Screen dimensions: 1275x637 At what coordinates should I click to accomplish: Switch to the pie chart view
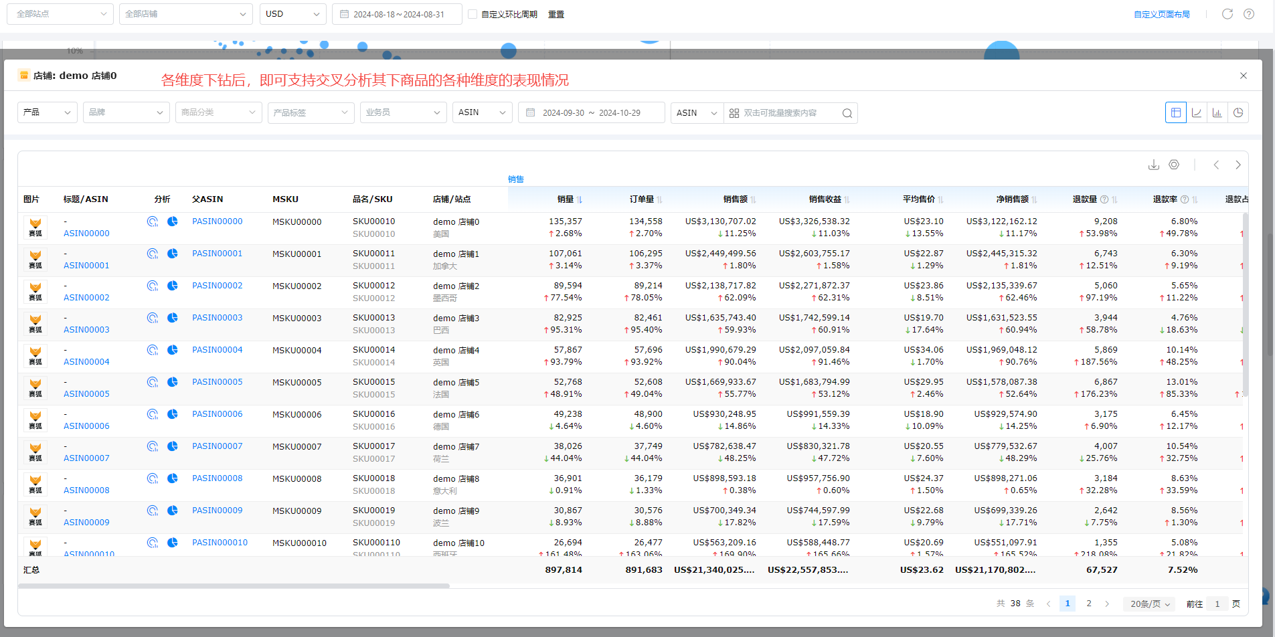coord(1238,112)
